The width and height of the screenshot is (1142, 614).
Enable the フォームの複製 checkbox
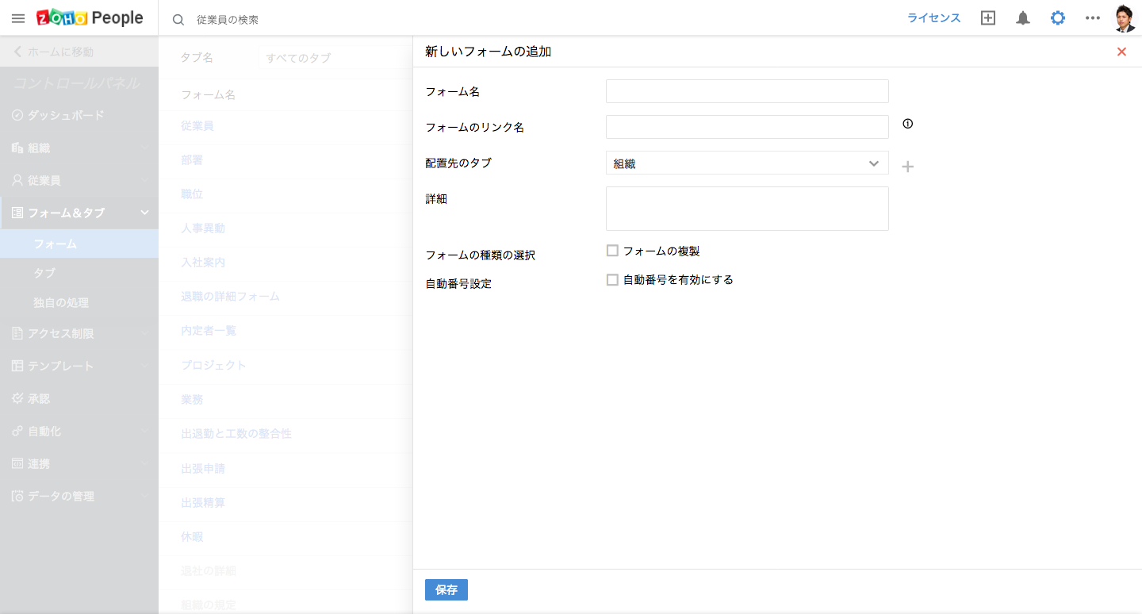(x=612, y=251)
